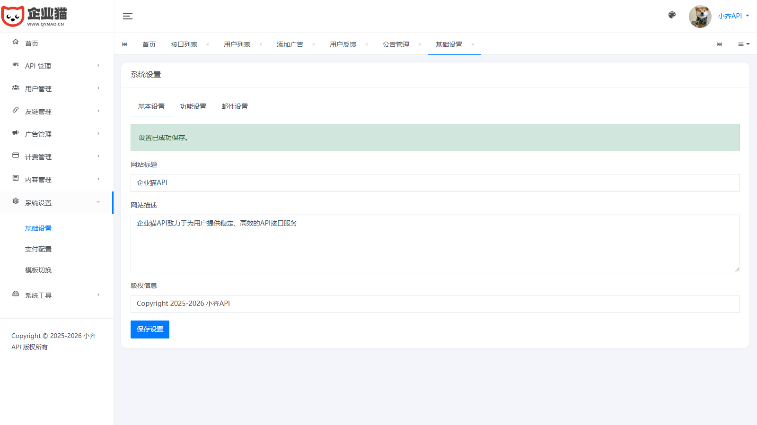Screen dimensions: 757x425
Task: Collapse the 系统设置 sidebar menu
Action: (56, 202)
